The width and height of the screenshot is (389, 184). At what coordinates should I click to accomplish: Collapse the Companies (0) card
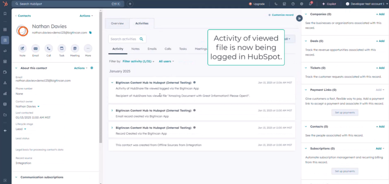306,14
